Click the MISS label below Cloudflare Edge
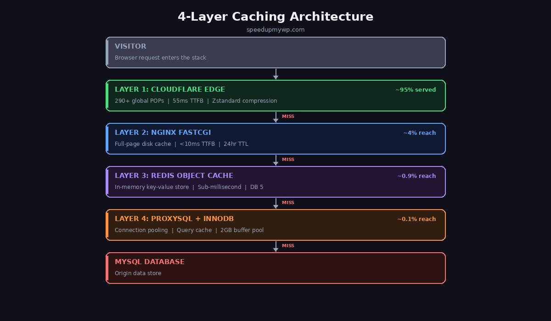Viewport: 551px width, 321px height. 288,116
